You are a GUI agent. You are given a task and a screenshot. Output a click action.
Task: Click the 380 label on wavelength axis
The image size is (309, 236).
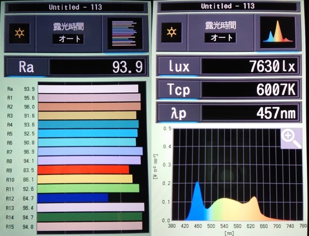coord(172,226)
